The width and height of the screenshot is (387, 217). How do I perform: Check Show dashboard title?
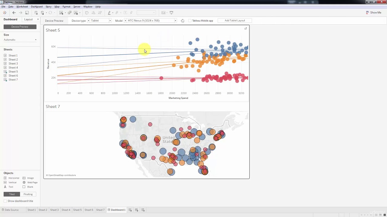tap(5, 201)
